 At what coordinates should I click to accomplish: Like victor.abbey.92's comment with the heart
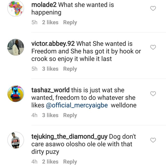pyautogui.click(x=153, y=47)
